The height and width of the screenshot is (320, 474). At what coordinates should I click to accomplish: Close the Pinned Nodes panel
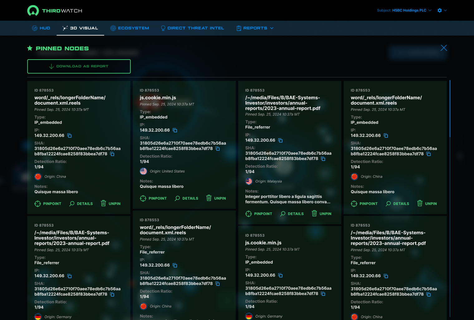click(444, 48)
